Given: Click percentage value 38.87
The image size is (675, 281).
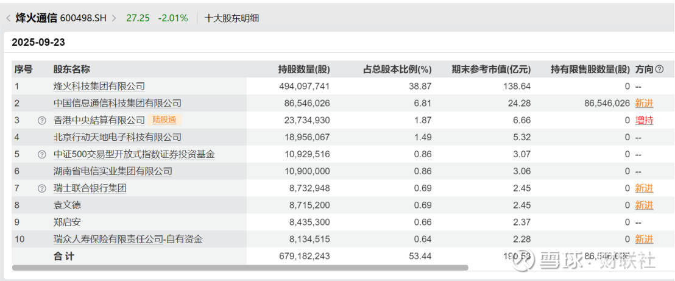Looking at the screenshot, I should pos(421,86).
